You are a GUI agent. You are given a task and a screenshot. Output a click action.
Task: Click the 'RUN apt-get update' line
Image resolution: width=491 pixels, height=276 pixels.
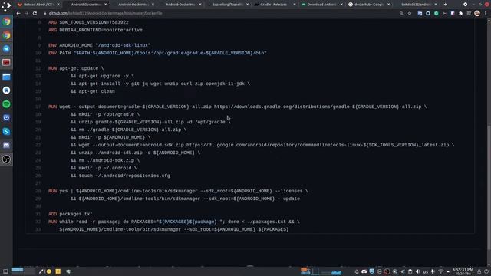tap(76, 68)
